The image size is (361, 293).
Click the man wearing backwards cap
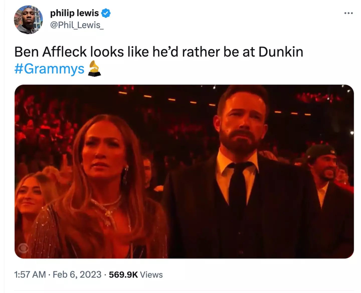click(323, 165)
